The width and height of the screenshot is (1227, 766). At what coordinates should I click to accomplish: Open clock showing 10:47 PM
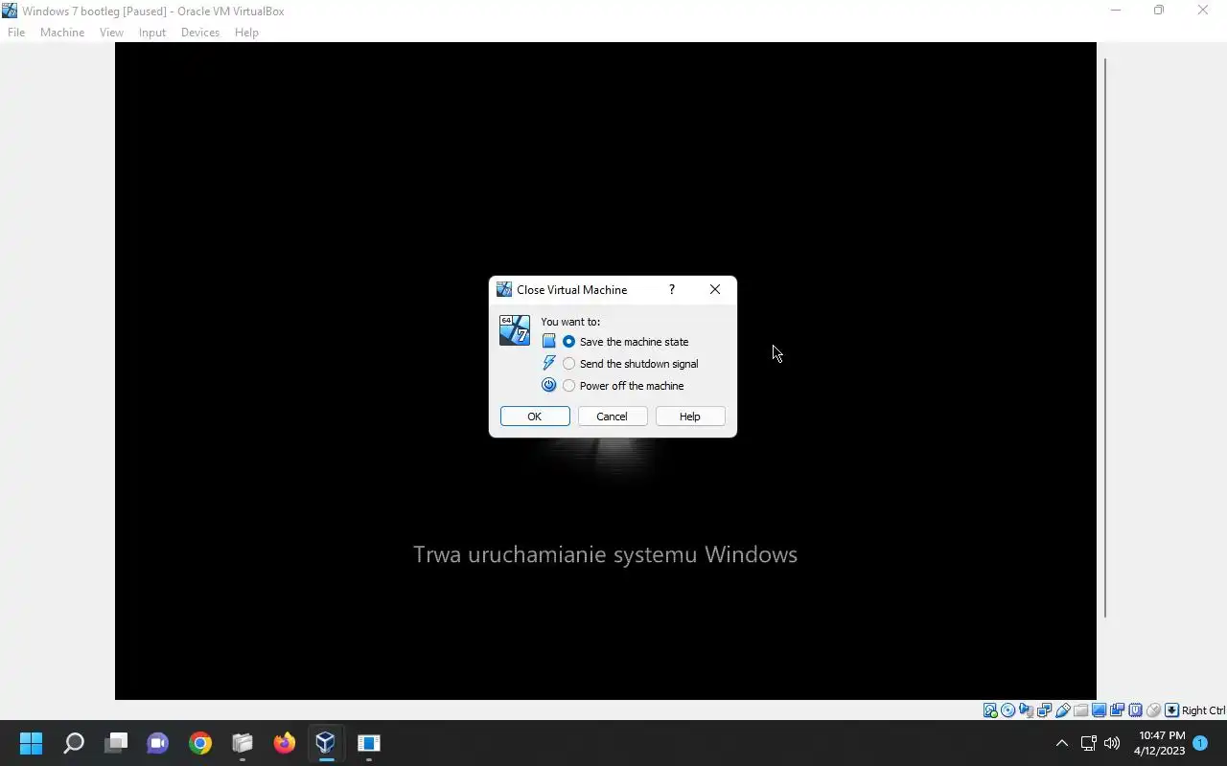tap(1160, 743)
